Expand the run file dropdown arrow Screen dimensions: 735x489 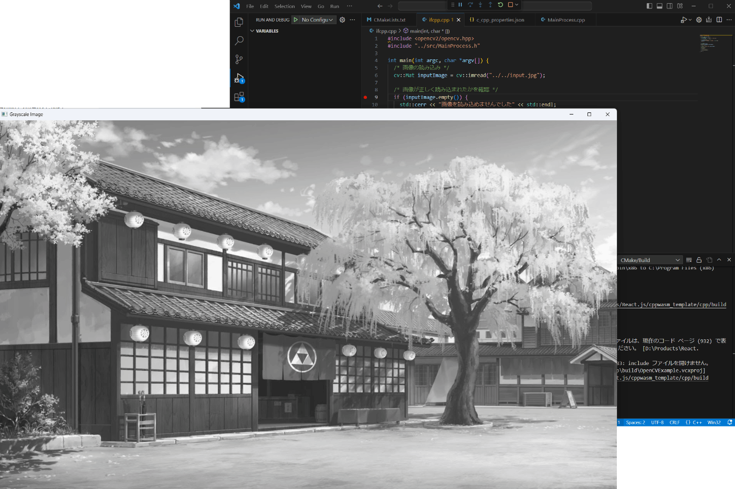pyautogui.click(x=690, y=20)
